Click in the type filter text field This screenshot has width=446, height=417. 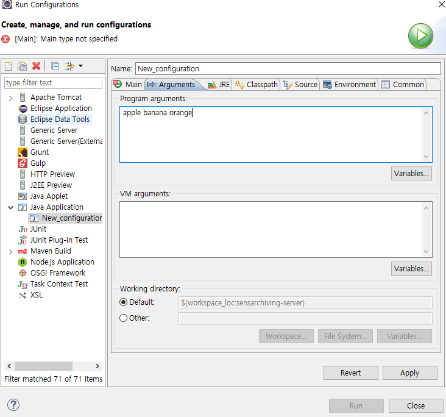[53, 83]
